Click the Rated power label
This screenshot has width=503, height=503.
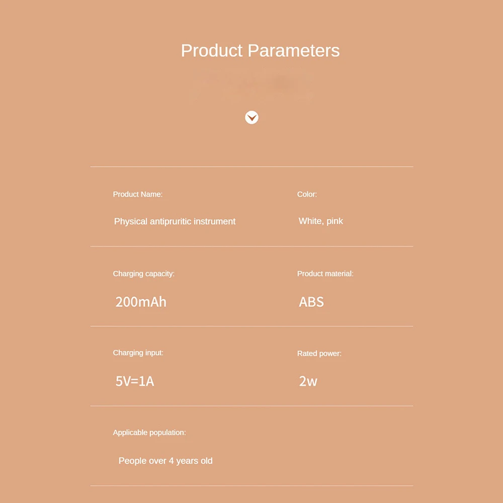coord(319,354)
